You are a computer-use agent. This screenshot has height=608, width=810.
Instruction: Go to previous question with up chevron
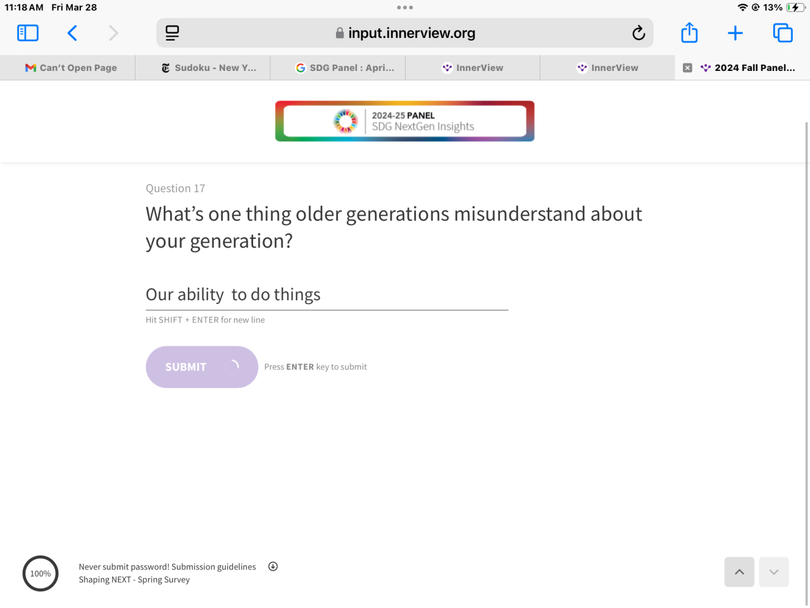739,572
